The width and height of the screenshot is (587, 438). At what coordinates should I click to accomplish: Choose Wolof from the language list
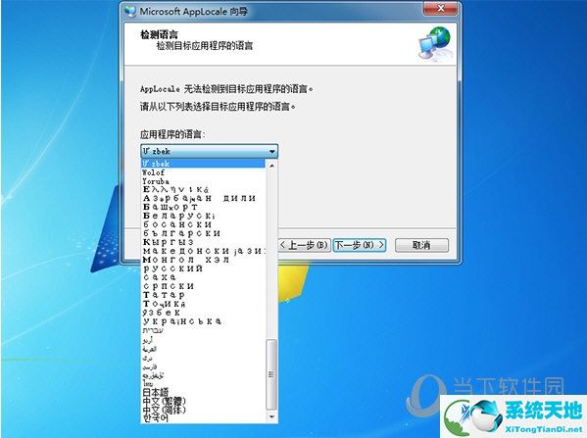203,172
